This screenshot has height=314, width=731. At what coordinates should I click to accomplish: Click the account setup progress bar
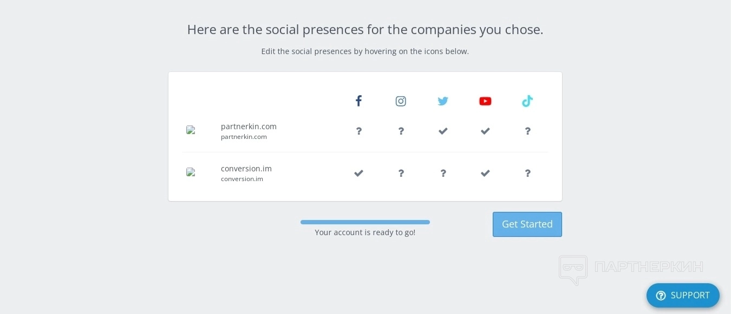coord(365,222)
